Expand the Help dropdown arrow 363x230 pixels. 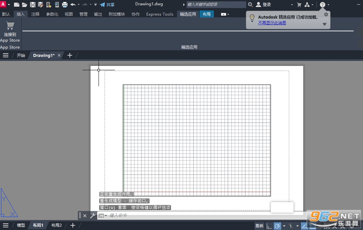328,4
